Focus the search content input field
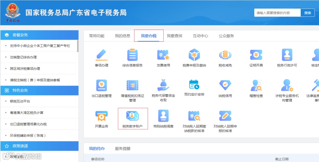 coord(277,13)
